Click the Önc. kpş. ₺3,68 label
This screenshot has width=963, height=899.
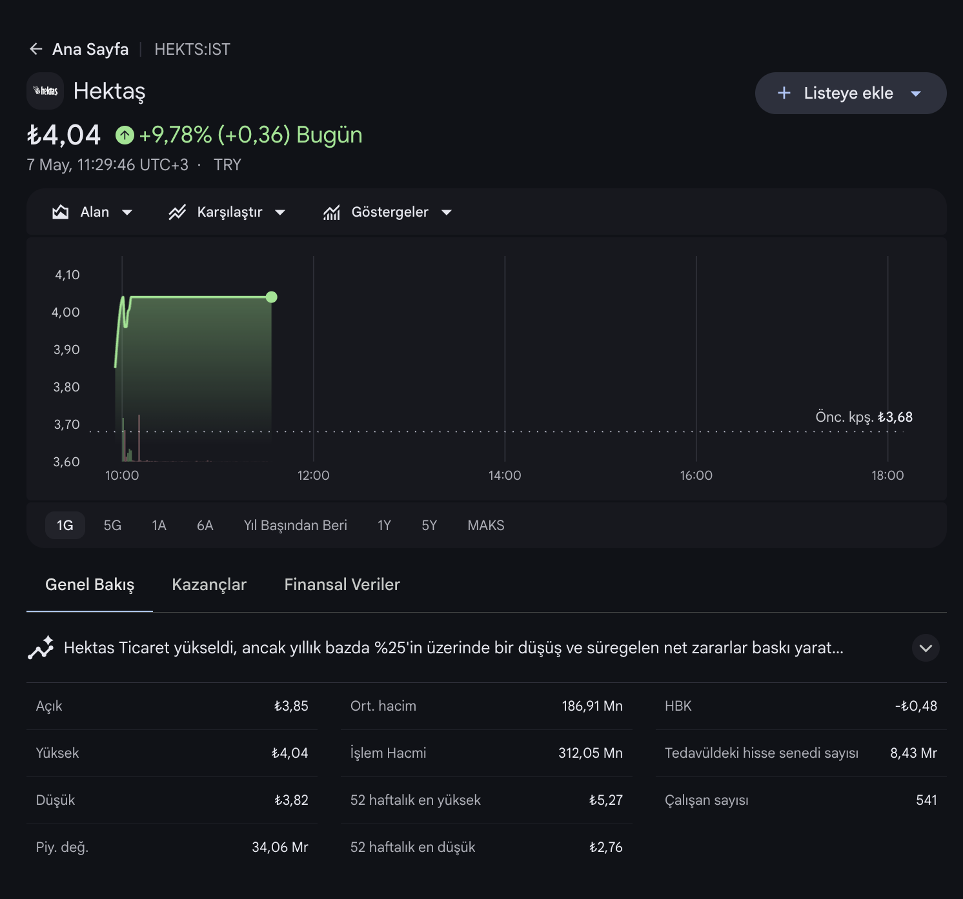[x=864, y=417]
